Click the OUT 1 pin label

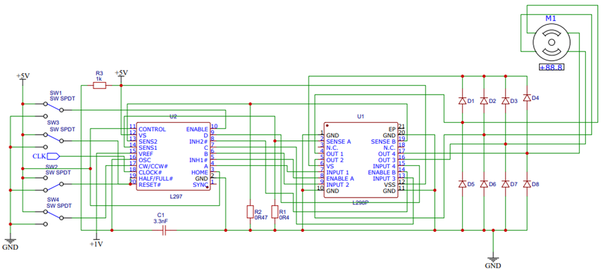pyautogui.click(x=335, y=154)
